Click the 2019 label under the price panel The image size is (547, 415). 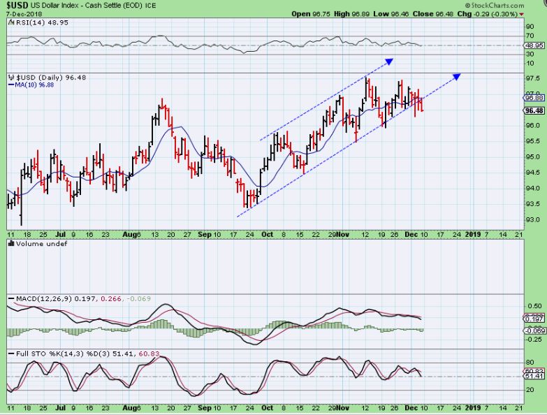point(473,234)
